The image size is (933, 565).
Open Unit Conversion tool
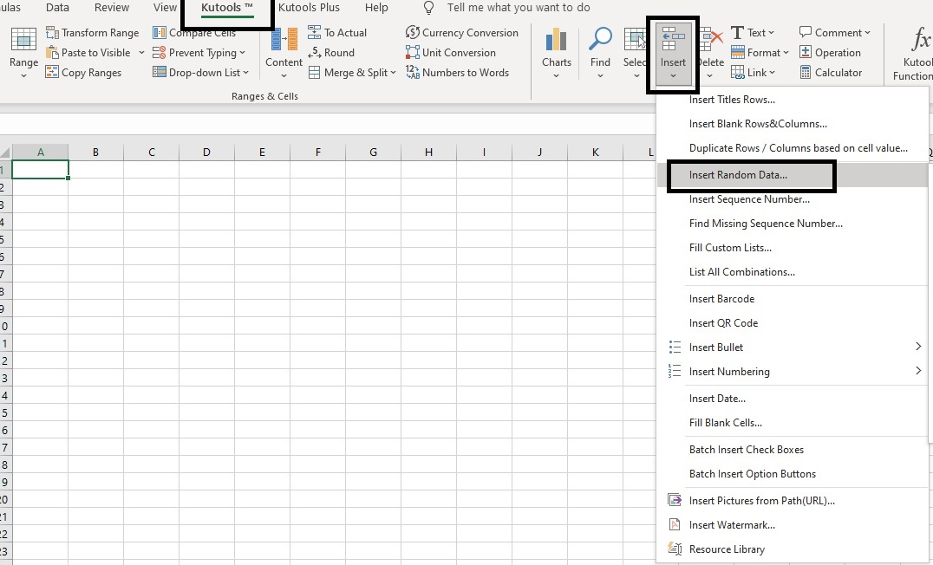pos(450,52)
